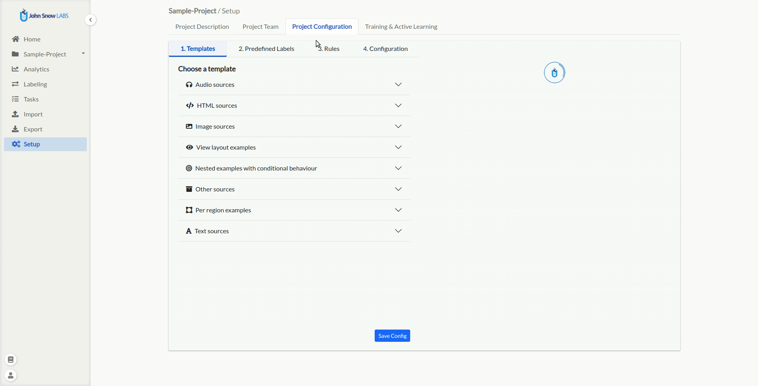Click the Save Config button
This screenshot has width=758, height=386.
click(392, 336)
